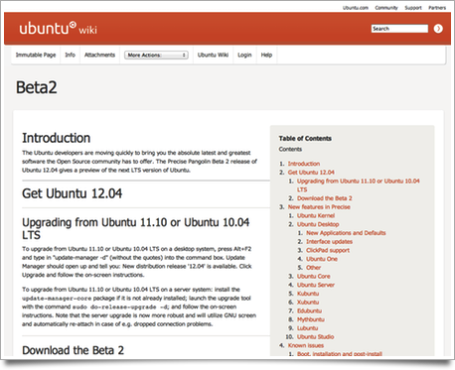The height and width of the screenshot is (370, 455).
Task: Jump to Known issues contents link
Action: click(x=306, y=345)
